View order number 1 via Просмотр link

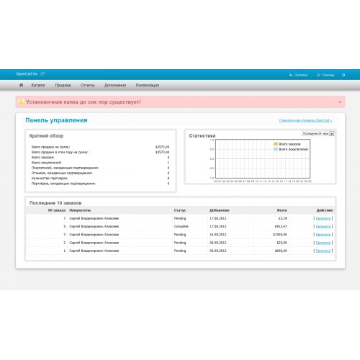323,251
